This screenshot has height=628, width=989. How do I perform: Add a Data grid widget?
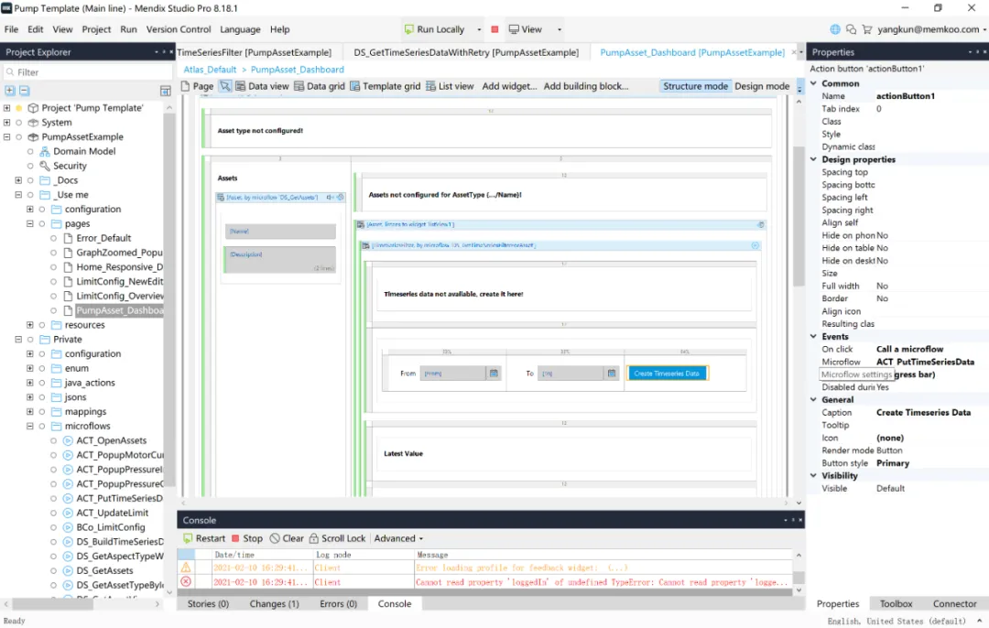(x=320, y=86)
